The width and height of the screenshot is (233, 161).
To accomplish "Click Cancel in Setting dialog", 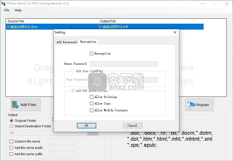I will (x=133, y=125).
